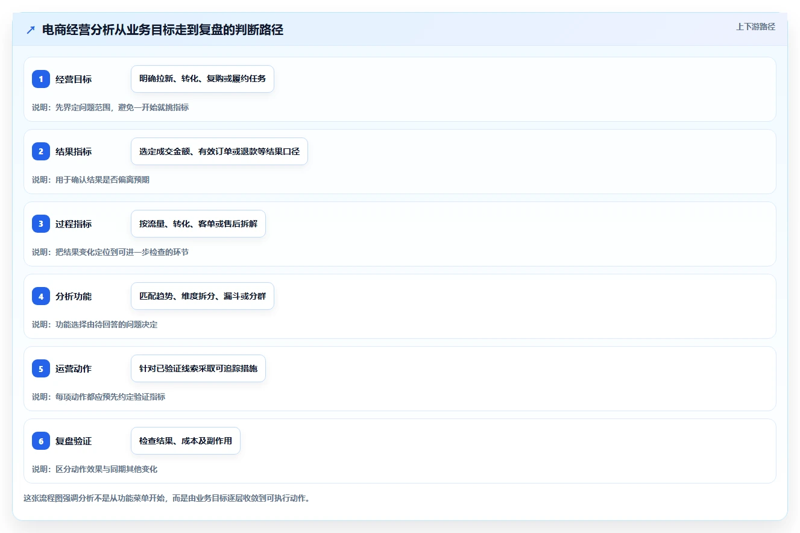The width and height of the screenshot is (800, 533).
Task: Select the 上下游路径 label in the header
Action: tap(755, 27)
